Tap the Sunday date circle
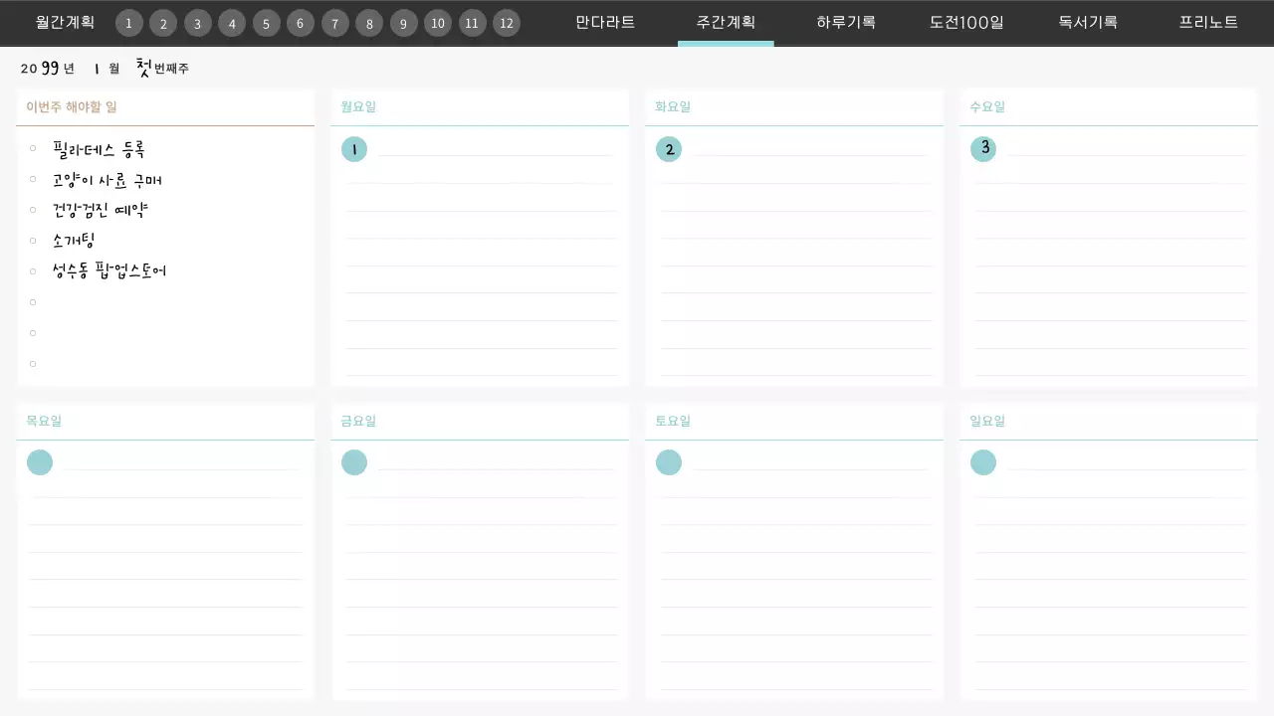Image resolution: width=1274 pixels, height=716 pixels. pos(983,462)
